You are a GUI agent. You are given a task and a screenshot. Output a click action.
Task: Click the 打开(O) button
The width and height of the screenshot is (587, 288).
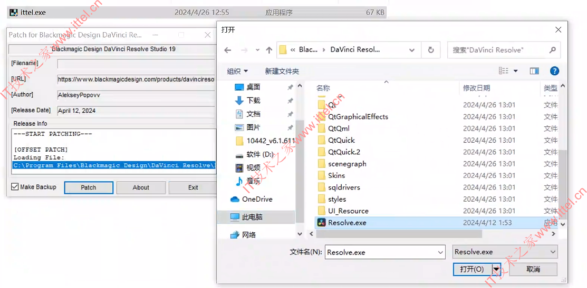[x=473, y=269]
